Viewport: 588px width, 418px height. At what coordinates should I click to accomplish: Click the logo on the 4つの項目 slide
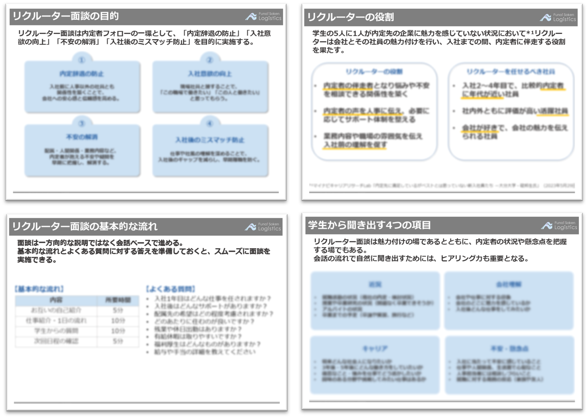tap(559, 226)
